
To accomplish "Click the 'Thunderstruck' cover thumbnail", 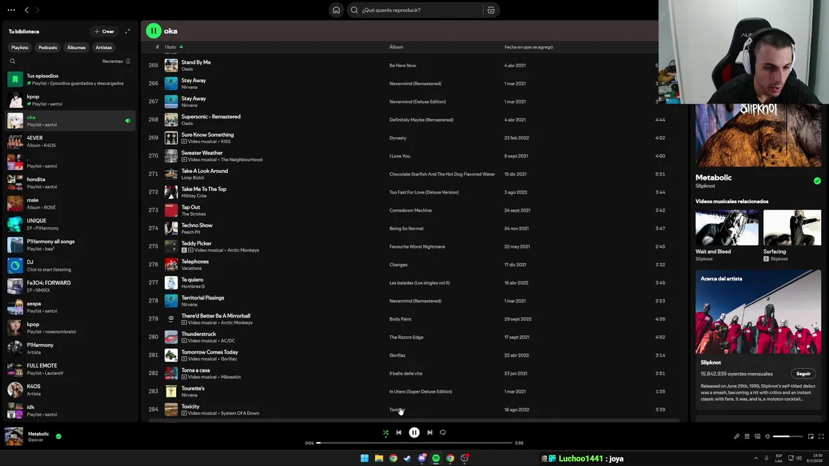I will click(171, 337).
